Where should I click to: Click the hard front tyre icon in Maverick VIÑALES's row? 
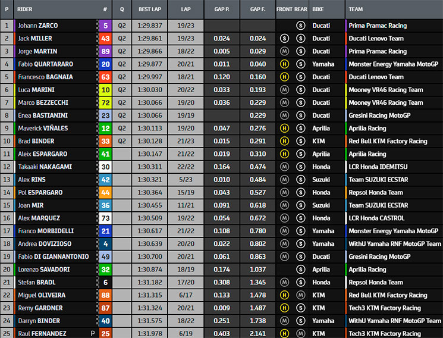284,128
